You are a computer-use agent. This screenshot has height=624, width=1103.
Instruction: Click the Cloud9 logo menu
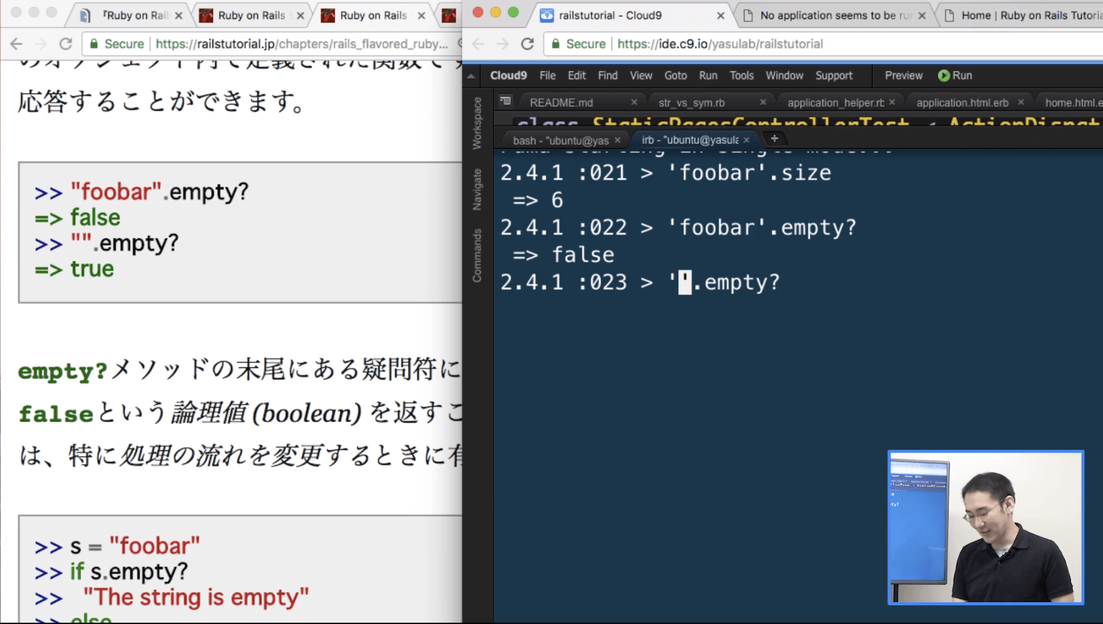(x=508, y=76)
